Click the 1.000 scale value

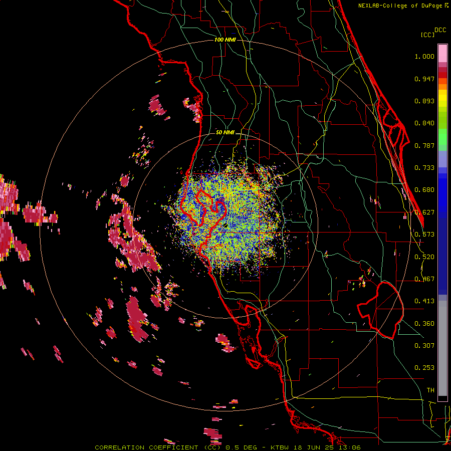point(424,56)
